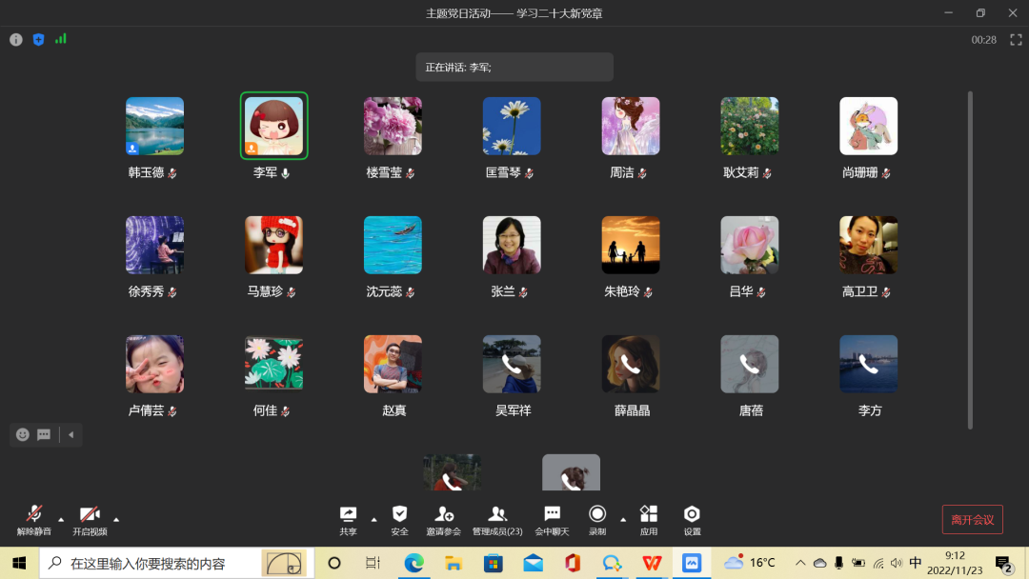Click the 离开会议 leave meeting button
Viewport: 1029px width, 579px height.
tap(972, 519)
